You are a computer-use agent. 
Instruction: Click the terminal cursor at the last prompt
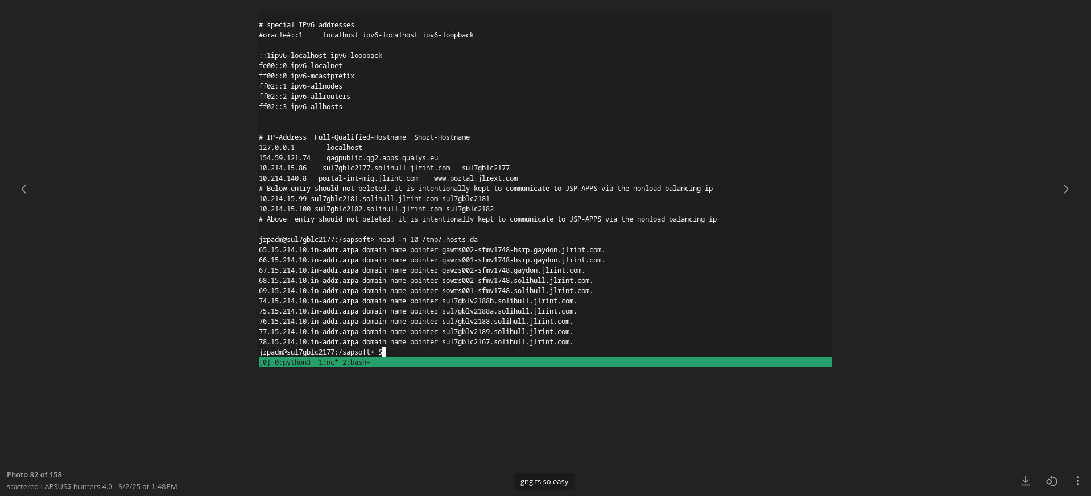point(384,352)
